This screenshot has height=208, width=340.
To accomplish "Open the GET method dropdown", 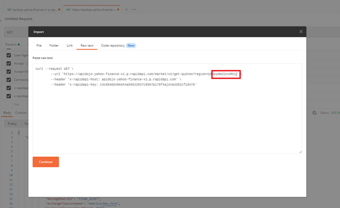I will click(x=16, y=32).
